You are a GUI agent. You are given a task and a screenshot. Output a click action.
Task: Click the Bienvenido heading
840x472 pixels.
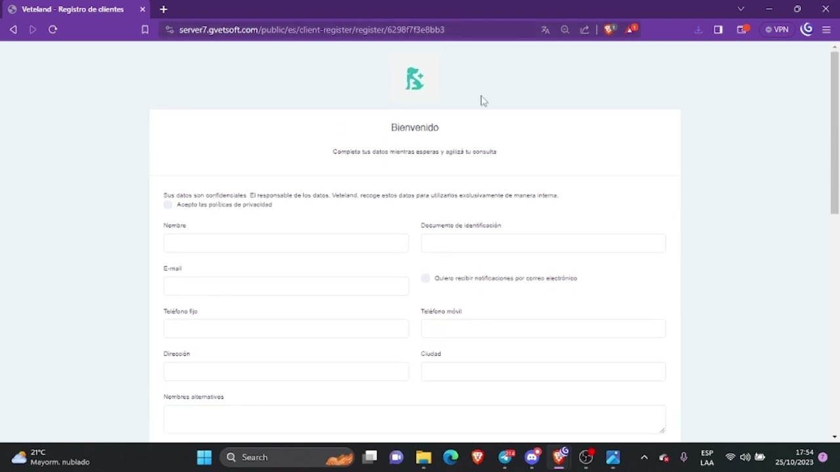click(x=415, y=127)
